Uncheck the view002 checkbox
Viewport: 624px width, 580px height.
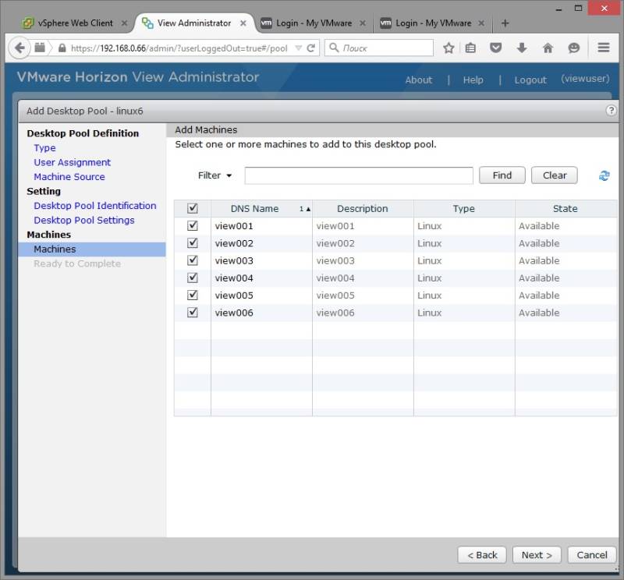193,242
